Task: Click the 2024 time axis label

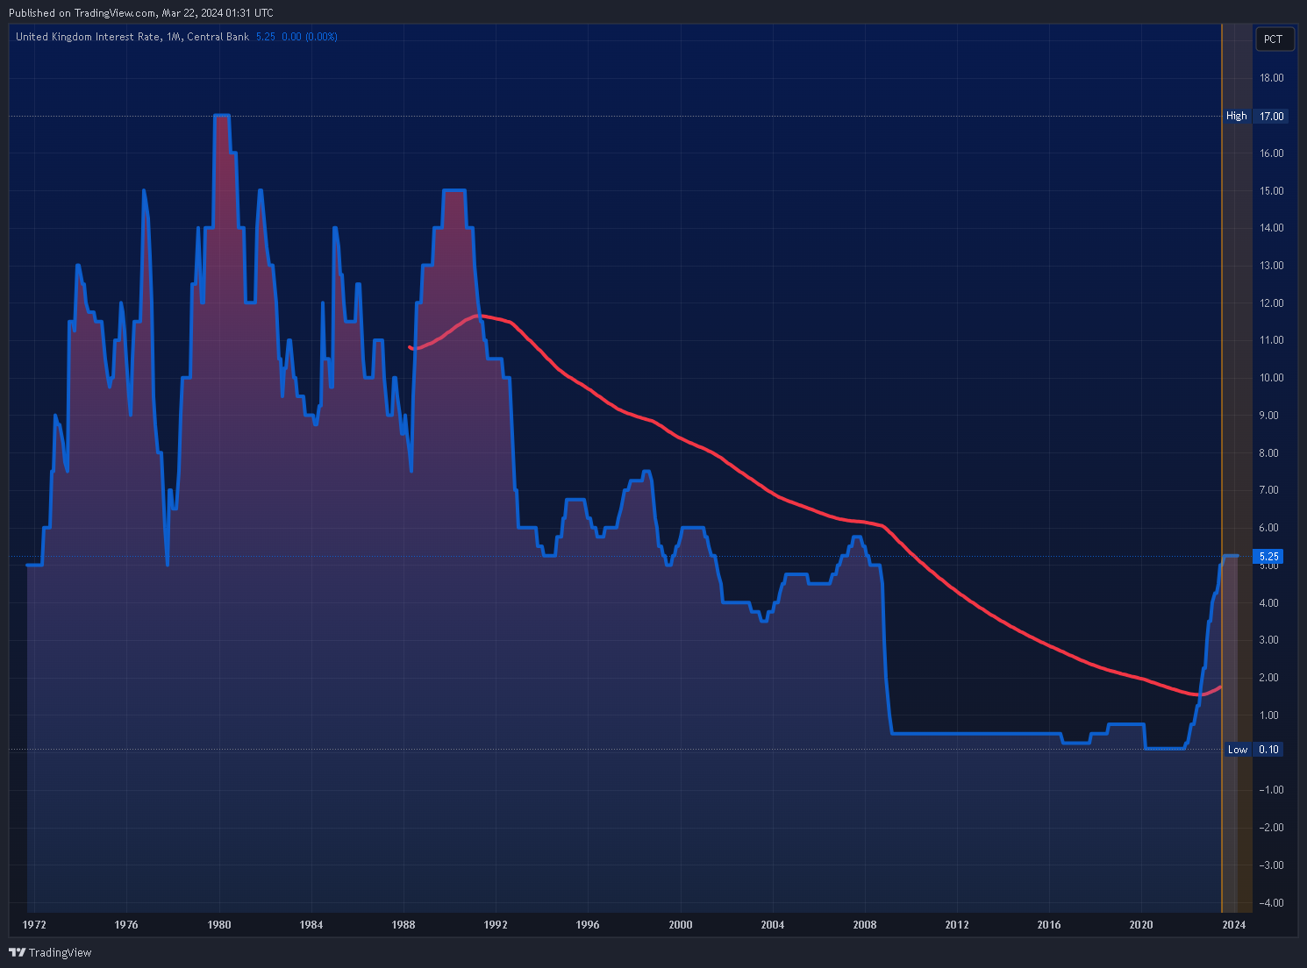Action: (x=1233, y=925)
